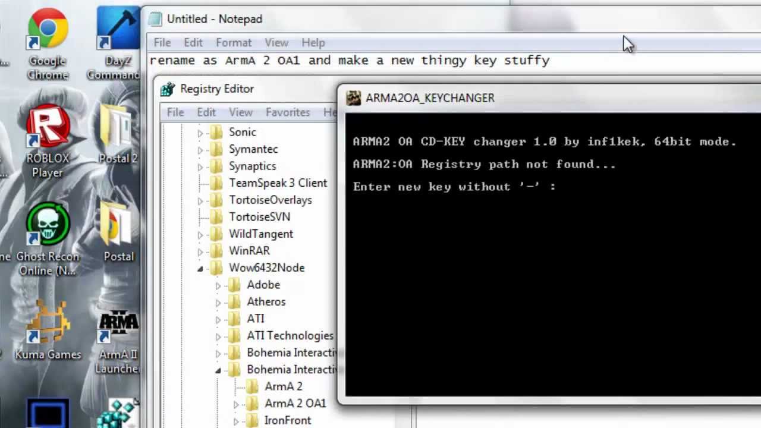Click in the Notepad text line
761x428 pixels.
click(x=350, y=60)
